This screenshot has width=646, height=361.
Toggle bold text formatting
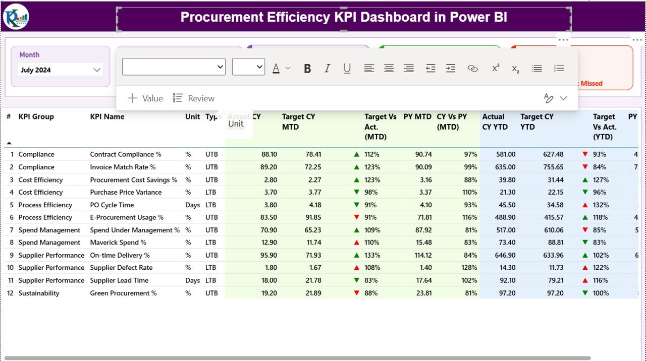pyautogui.click(x=307, y=69)
